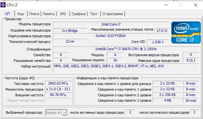Image resolution: width=203 pixels, height=119 pixels.
Task: Click the L2 cache size 2 x 256 КБ
Action: [x=167, y=95]
